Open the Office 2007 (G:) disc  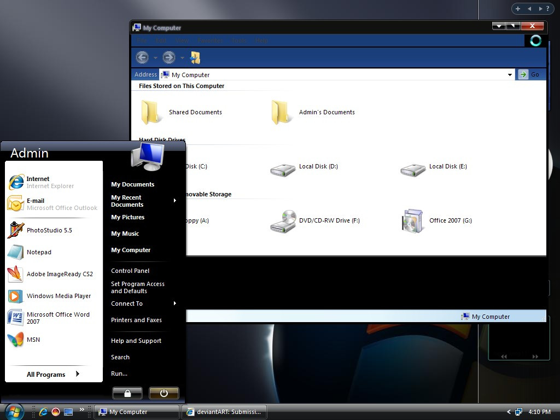click(412, 221)
